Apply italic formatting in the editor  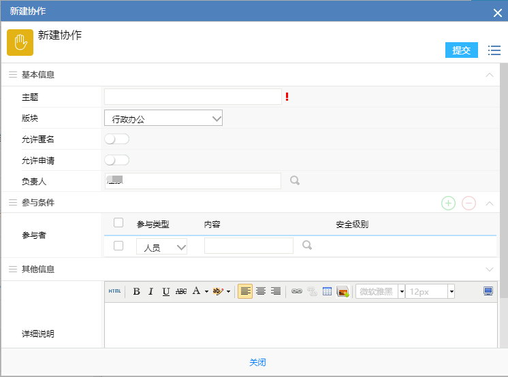tap(151, 291)
